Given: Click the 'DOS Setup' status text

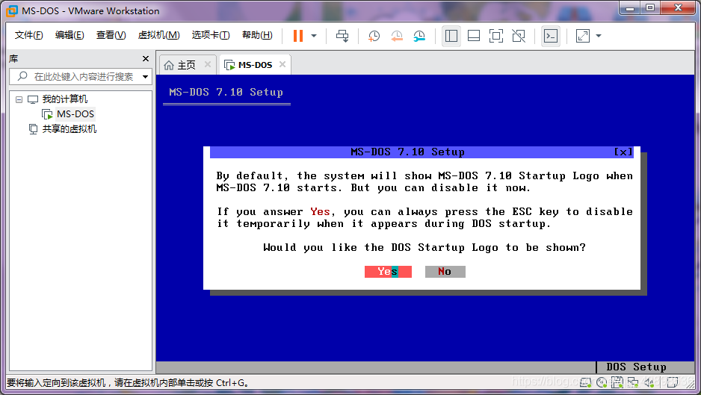Looking at the screenshot, I should point(636,367).
